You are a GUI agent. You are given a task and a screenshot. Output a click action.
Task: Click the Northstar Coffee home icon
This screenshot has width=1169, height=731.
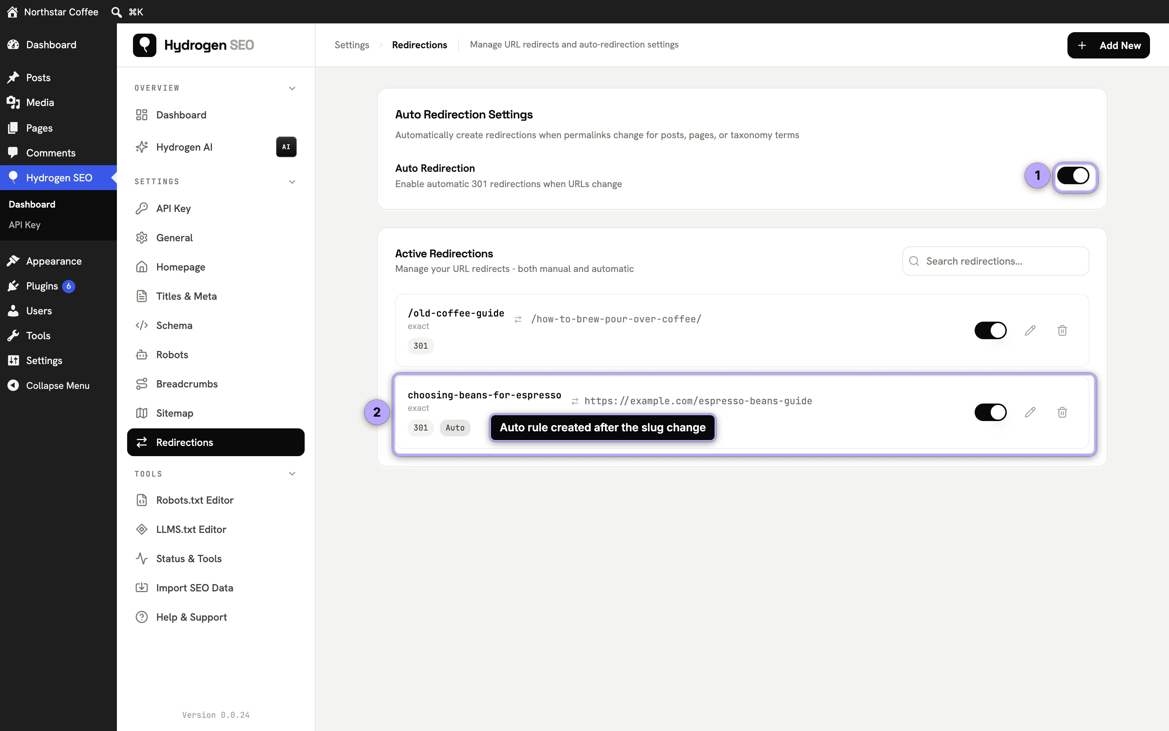(12, 12)
